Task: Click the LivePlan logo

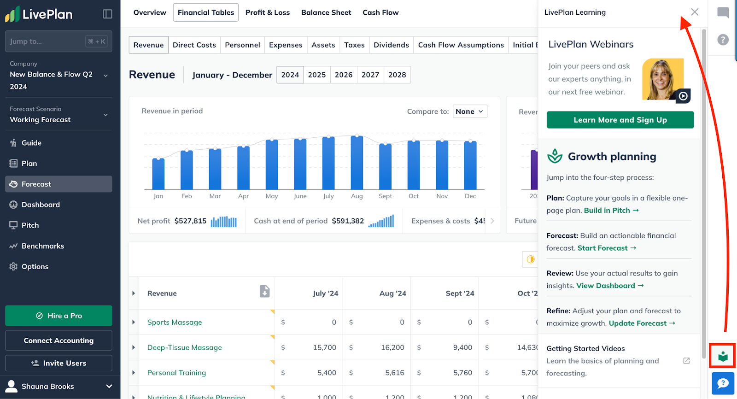Action: pos(39,14)
